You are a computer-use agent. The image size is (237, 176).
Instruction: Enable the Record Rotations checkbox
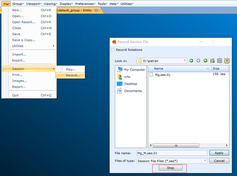[113, 50]
